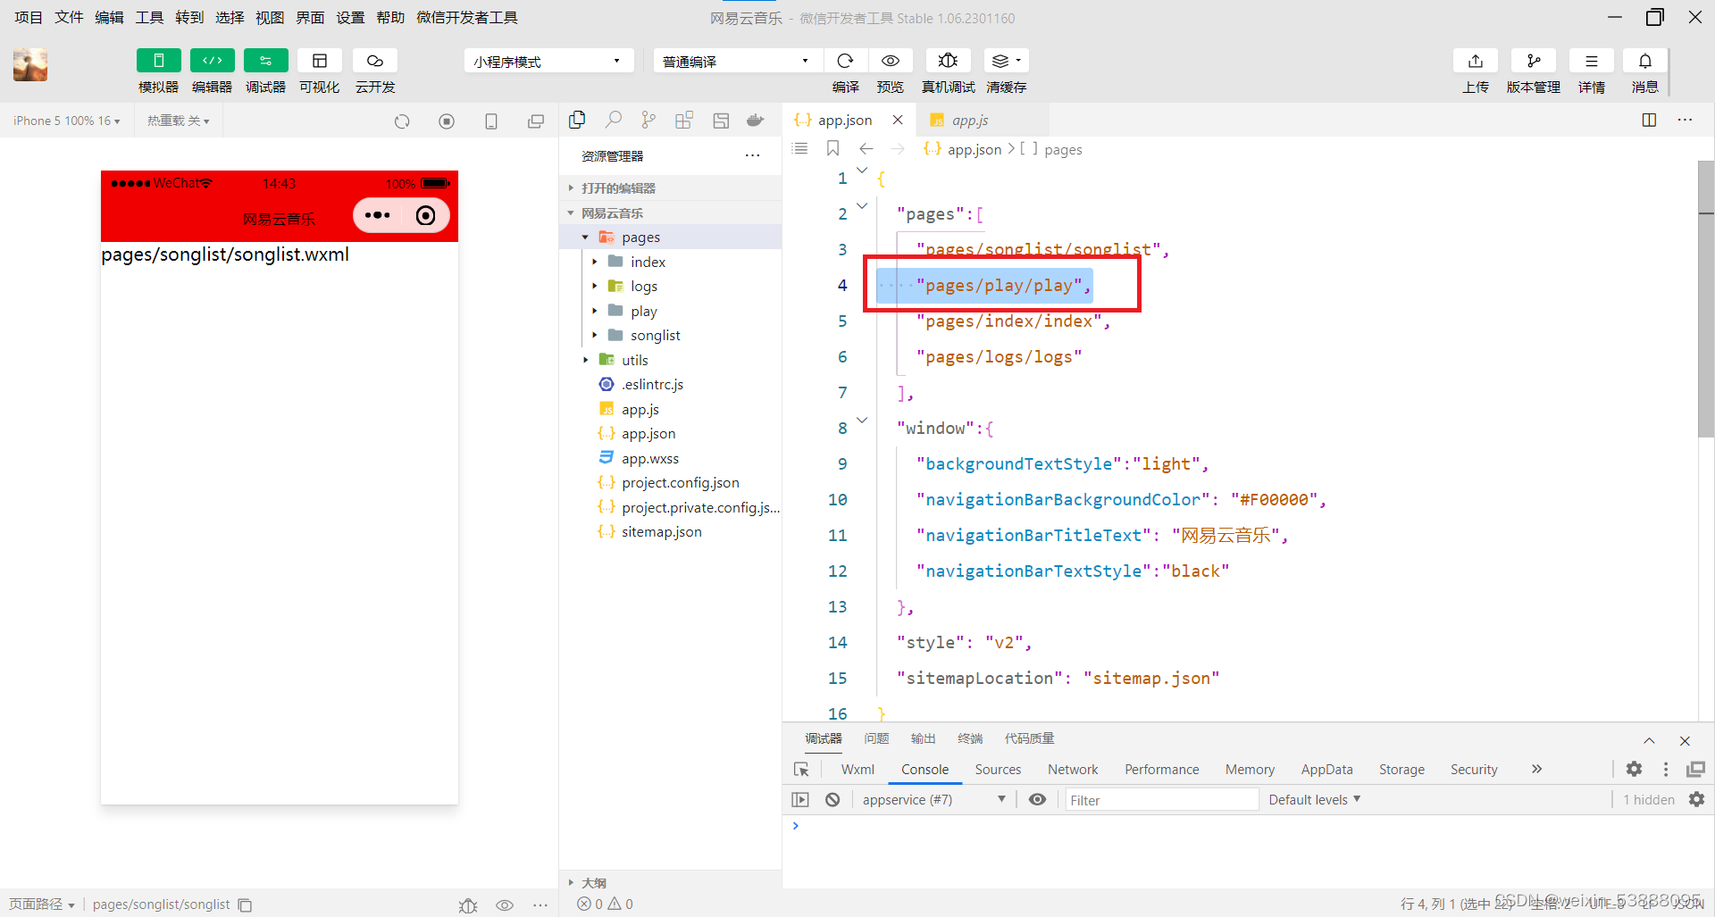Toggle the simulator panel button
Viewport: 1715px width, 917px height.
pos(159,61)
